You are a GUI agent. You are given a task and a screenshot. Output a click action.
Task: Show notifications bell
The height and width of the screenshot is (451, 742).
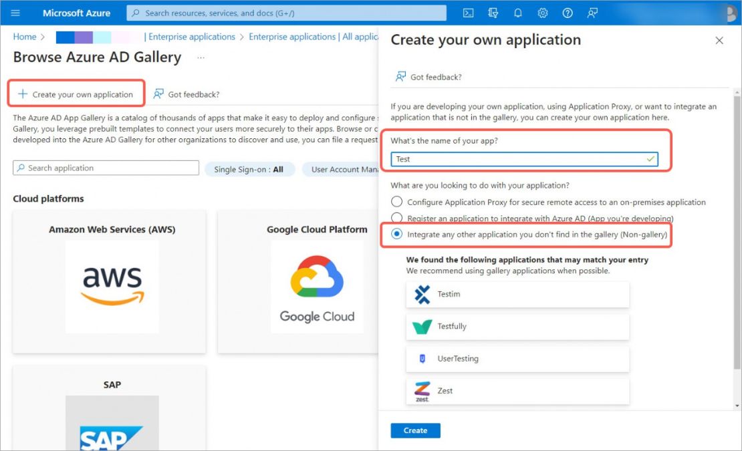(x=517, y=13)
